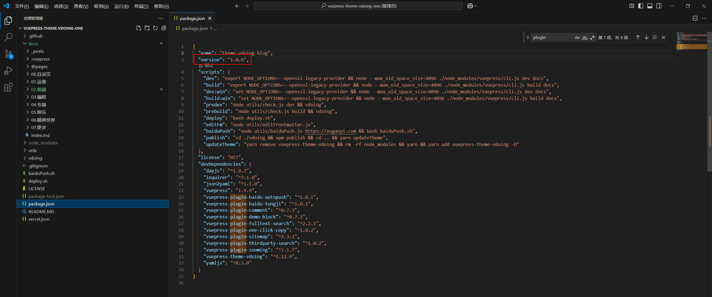This screenshot has width=712, height=297.
Task: Open vercel.json file
Action: click(93, 219)
